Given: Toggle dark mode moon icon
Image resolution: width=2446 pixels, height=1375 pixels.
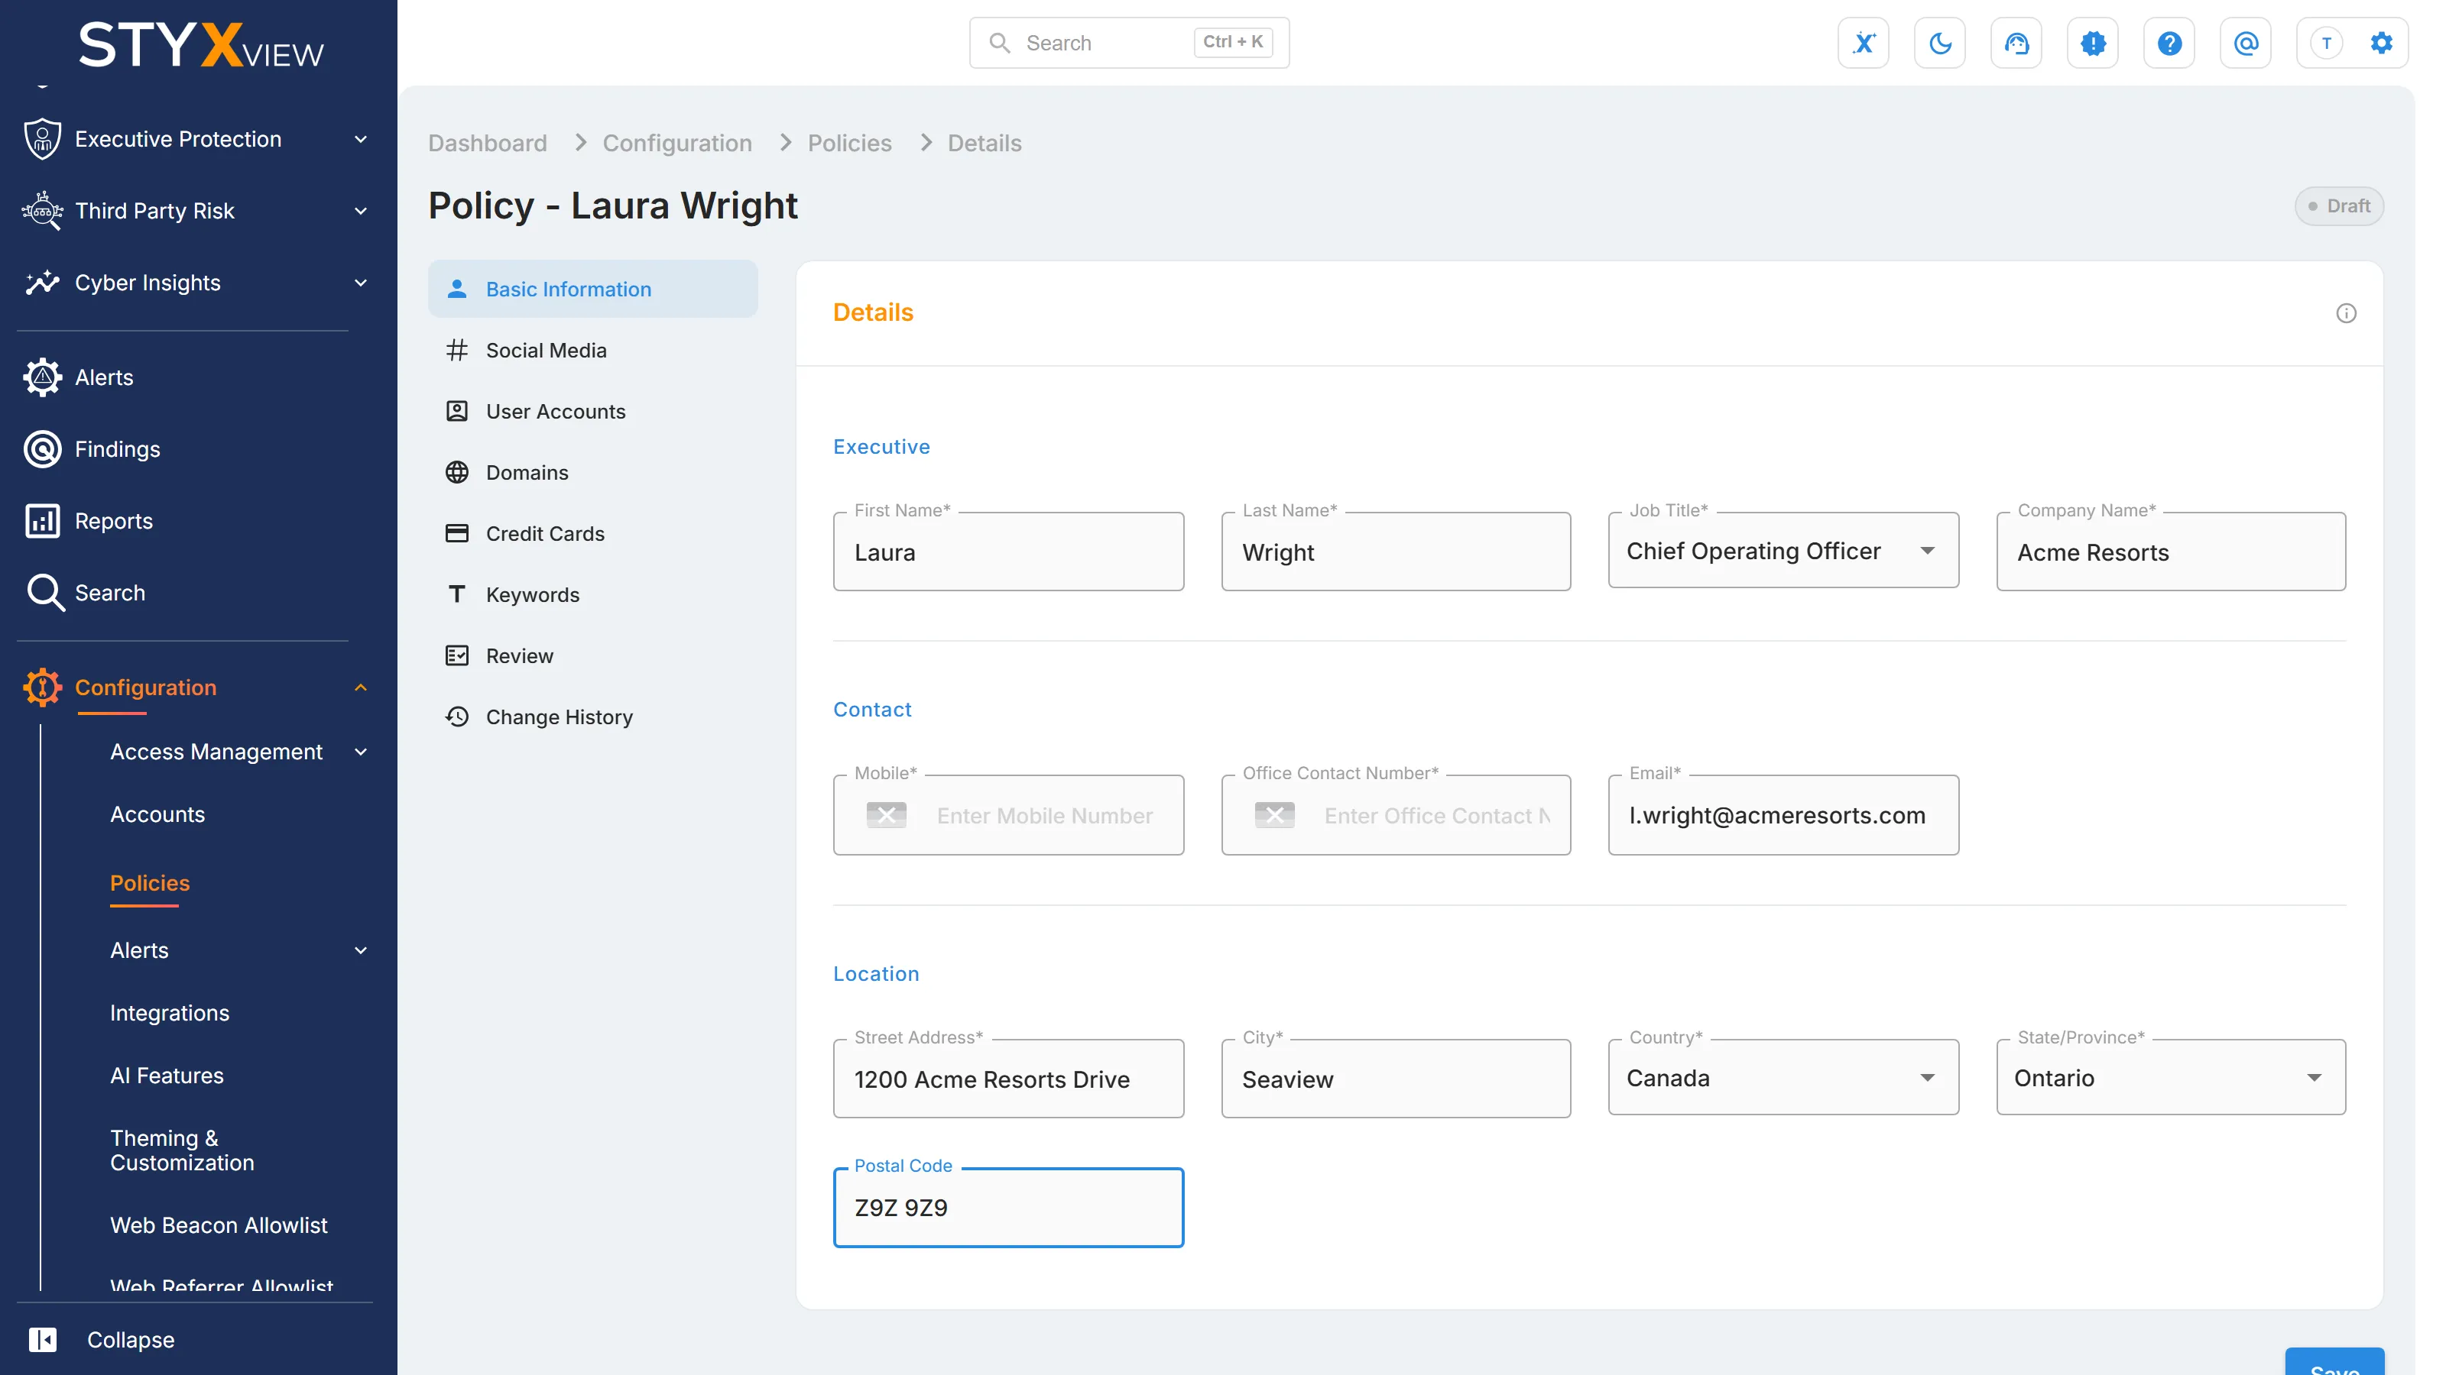Looking at the screenshot, I should click(1940, 43).
